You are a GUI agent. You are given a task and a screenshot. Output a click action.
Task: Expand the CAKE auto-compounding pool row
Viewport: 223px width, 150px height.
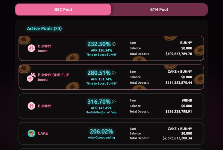111,133
